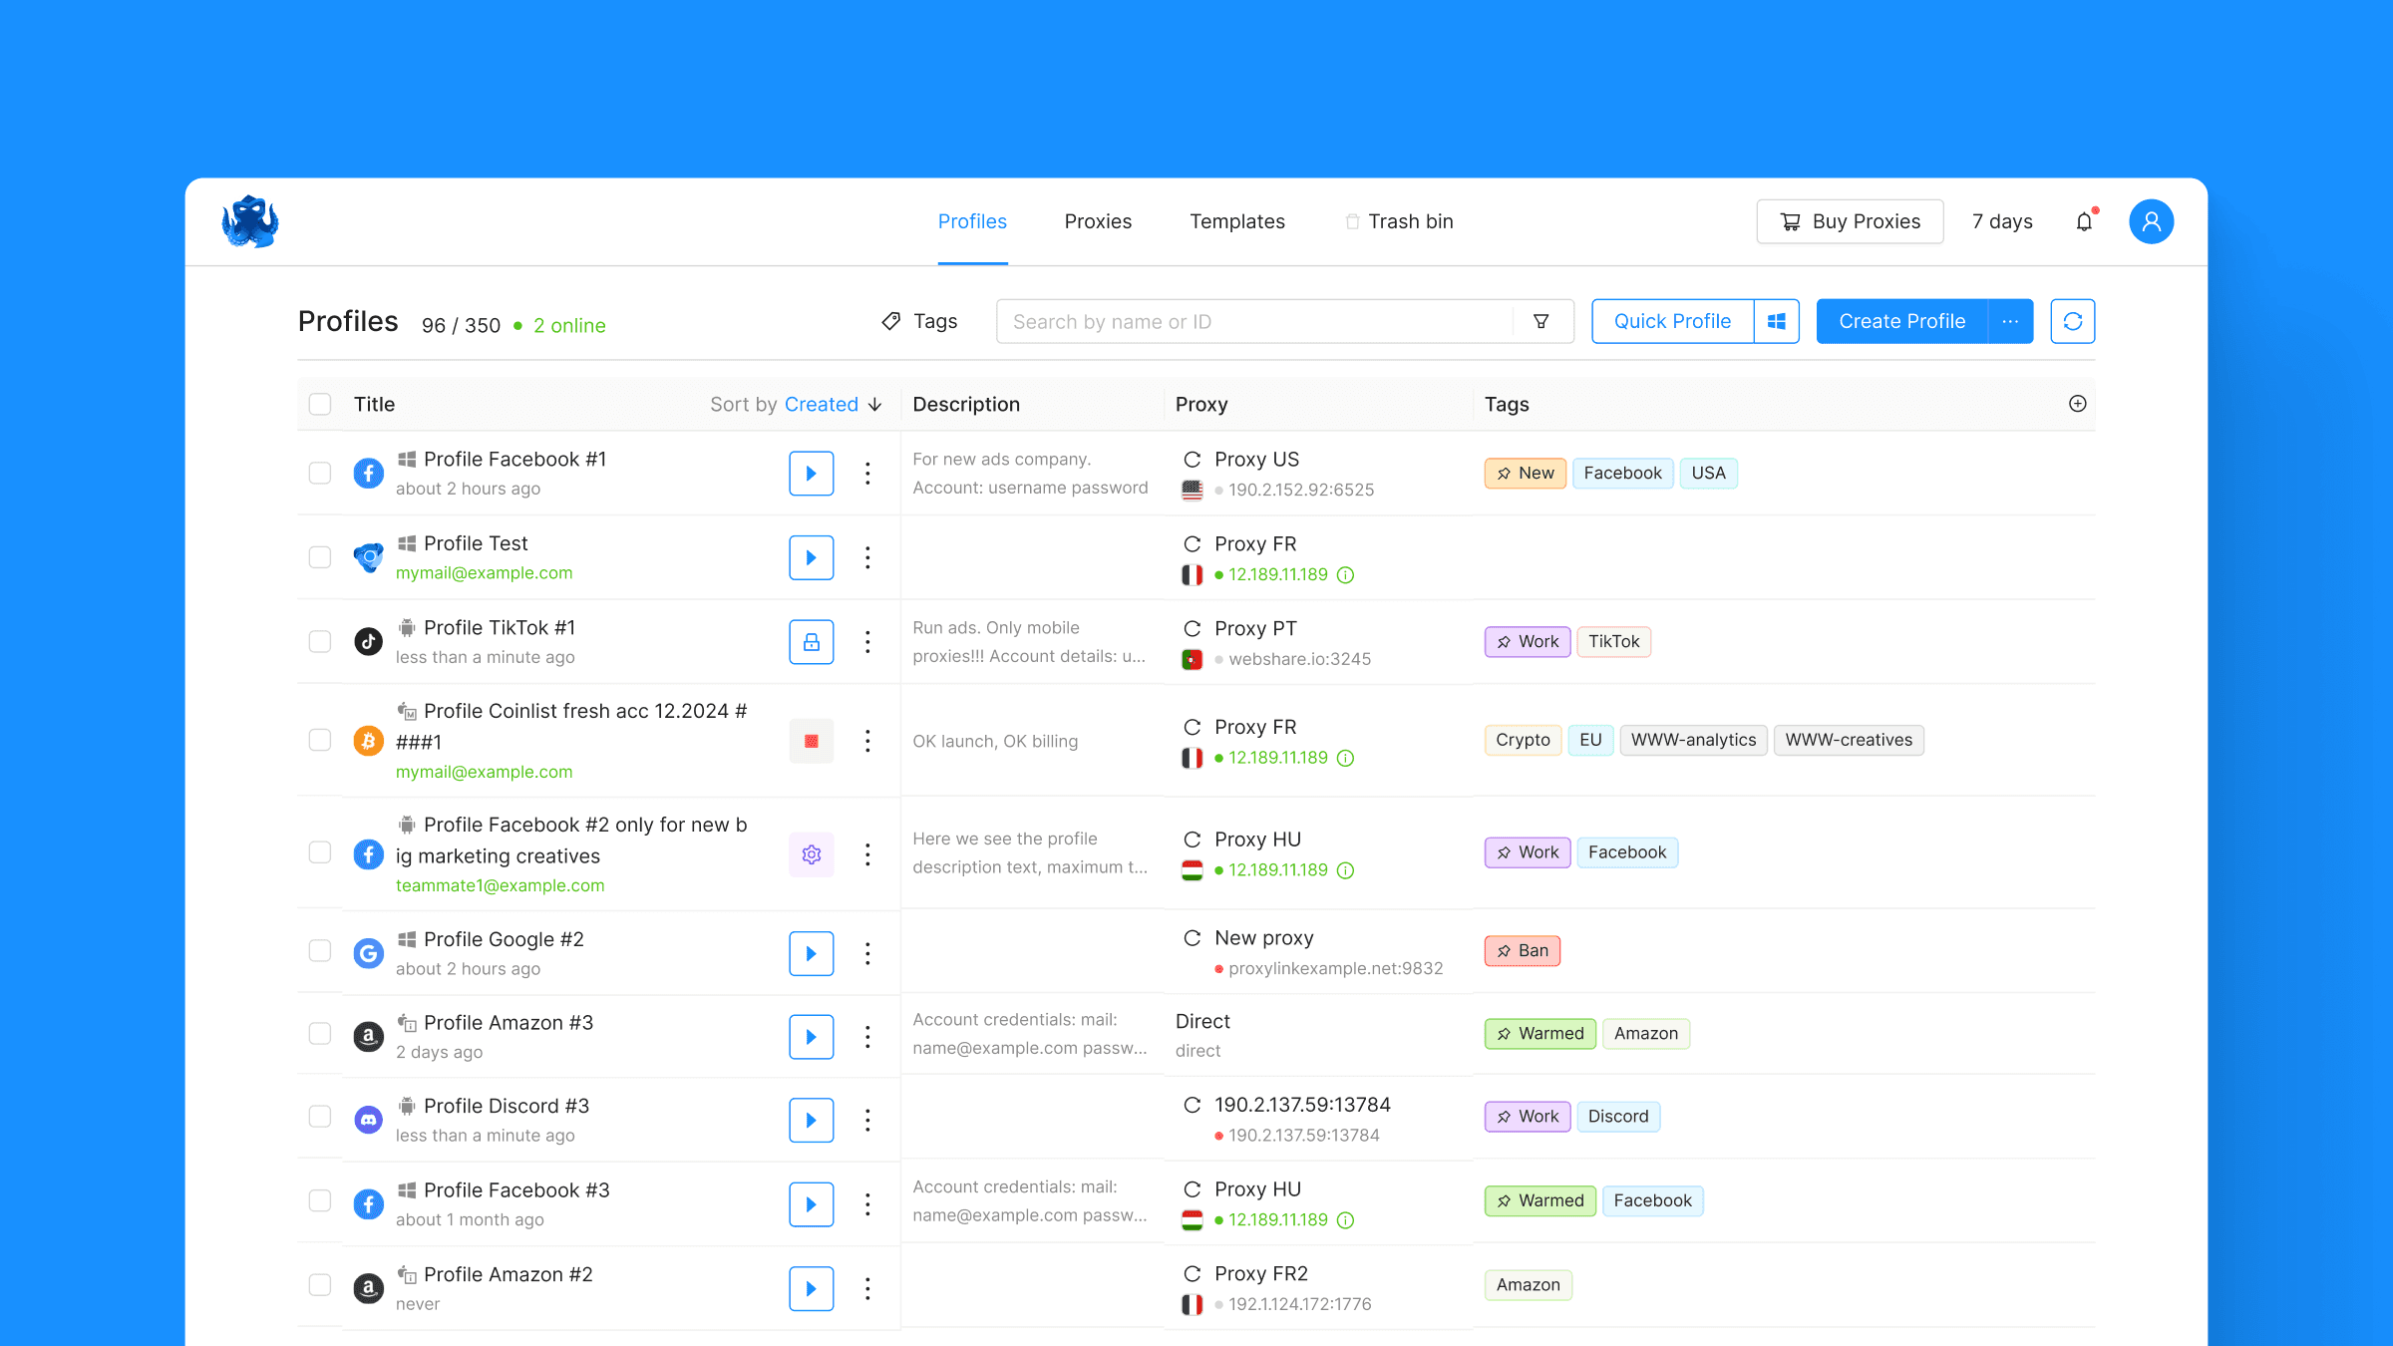This screenshot has width=2393, height=1346.
Task: Click the Search by name or ID field
Action: 1256,321
